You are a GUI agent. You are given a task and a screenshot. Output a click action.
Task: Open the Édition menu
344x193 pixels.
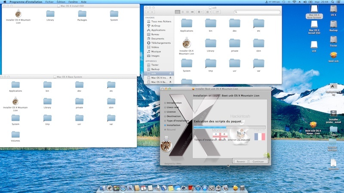(61, 2)
